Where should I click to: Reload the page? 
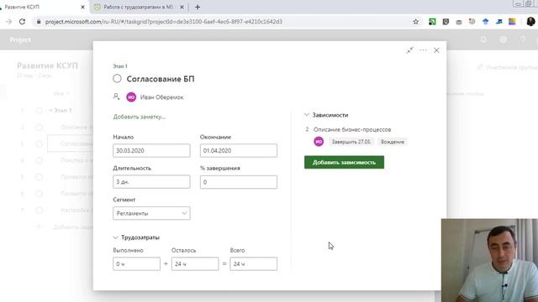click(x=23, y=22)
